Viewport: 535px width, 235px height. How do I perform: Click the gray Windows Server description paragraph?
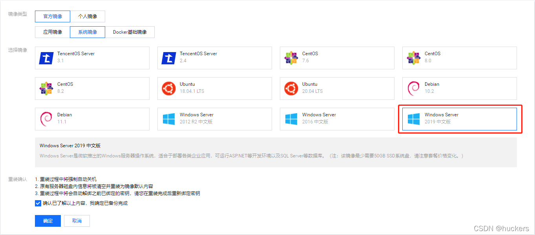point(251,156)
